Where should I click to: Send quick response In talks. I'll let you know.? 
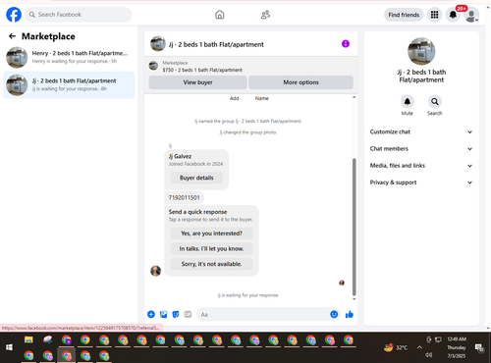click(x=211, y=249)
